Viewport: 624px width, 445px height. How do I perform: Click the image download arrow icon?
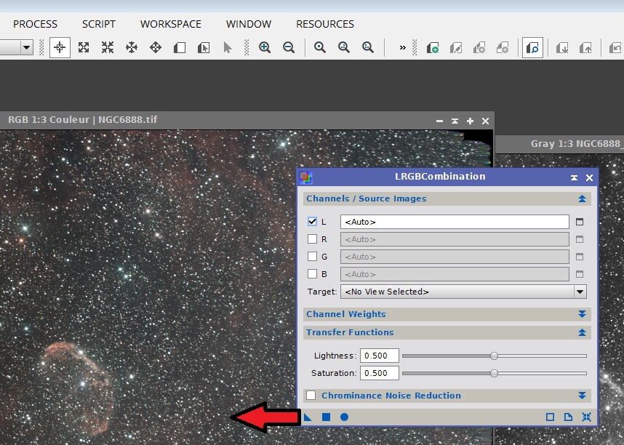tap(562, 48)
